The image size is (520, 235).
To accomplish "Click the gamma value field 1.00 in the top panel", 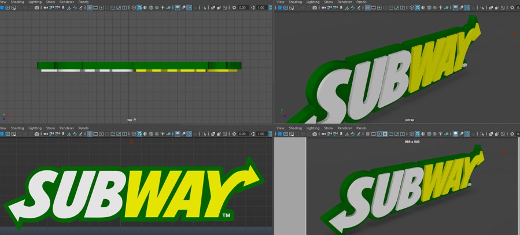I will (261, 8).
